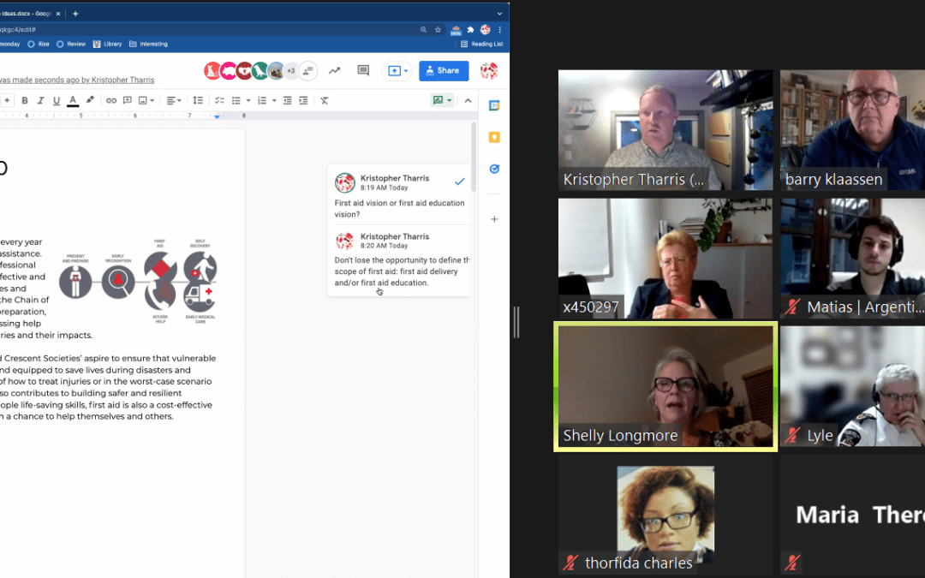Image resolution: width=925 pixels, height=578 pixels.
Task: Insert a numbered list
Action: [x=262, y=101]
